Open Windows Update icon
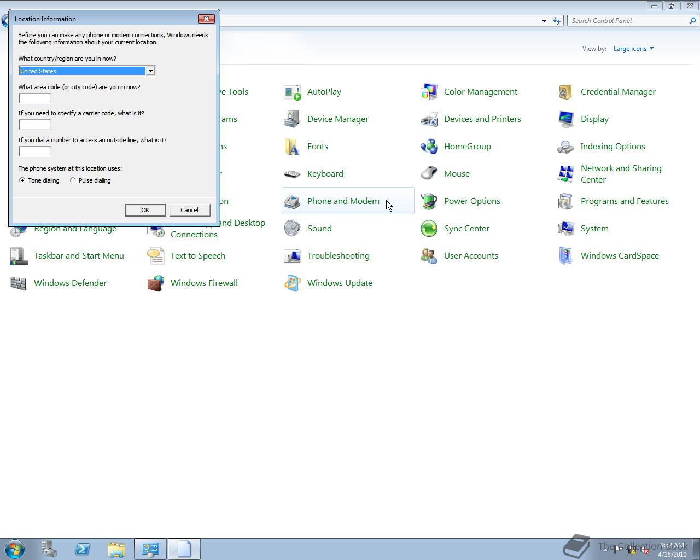The height and width of the screenshot is (560, 700). point(293,283)
